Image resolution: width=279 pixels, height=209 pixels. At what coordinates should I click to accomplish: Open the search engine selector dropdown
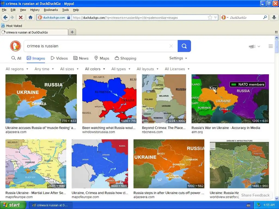pos(225,17)
